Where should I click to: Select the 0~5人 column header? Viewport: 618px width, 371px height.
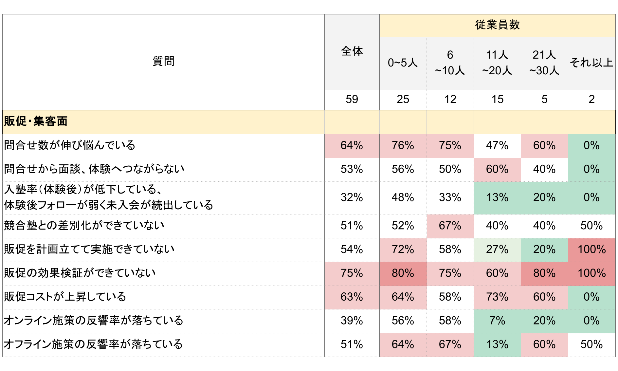coord(403,63)
